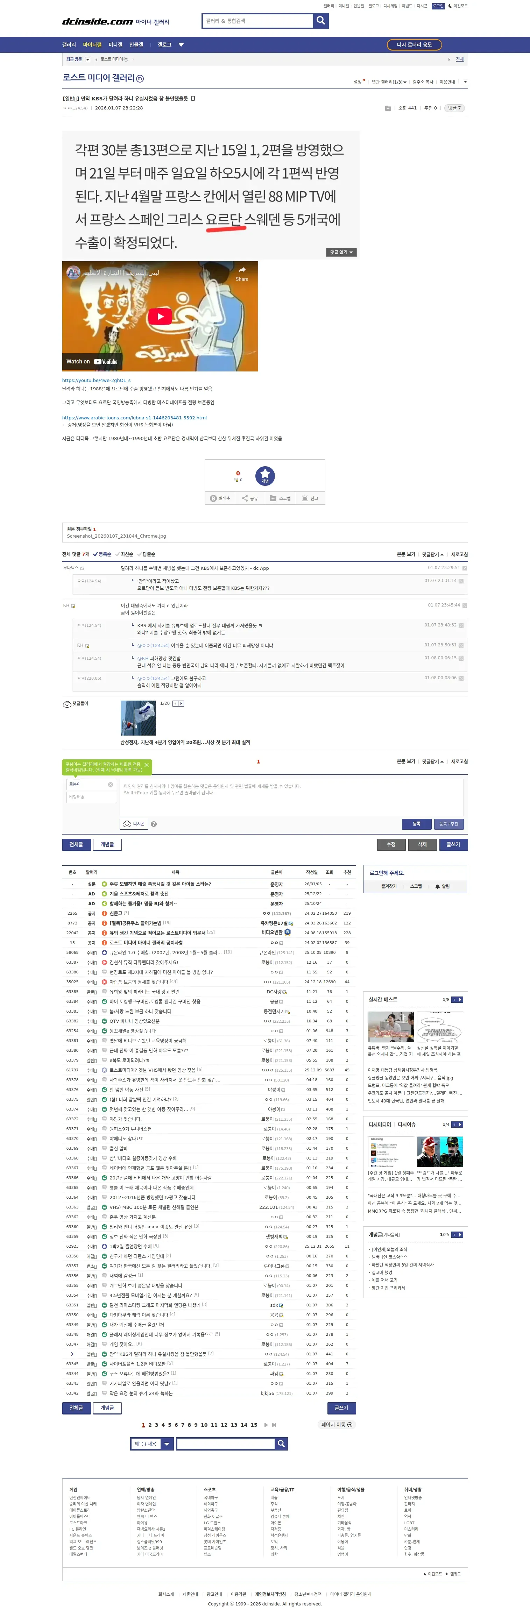
Task: Expand the navigation bar dropdown arrow after 갤로그
Action: (181, 45)
